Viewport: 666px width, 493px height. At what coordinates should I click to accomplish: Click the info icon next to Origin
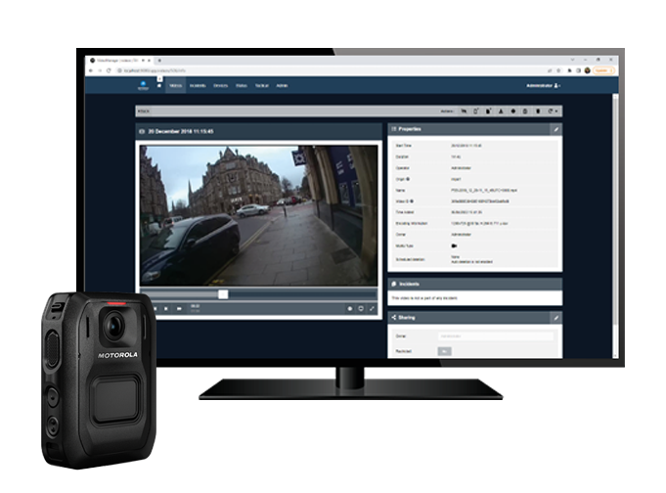(x=408, y=179)
